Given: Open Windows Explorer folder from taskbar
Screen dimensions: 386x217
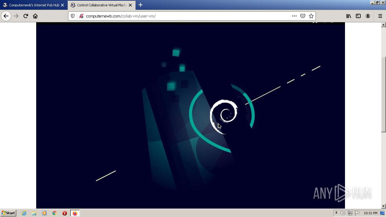Looking at the screenshot, I should point(34,213).
